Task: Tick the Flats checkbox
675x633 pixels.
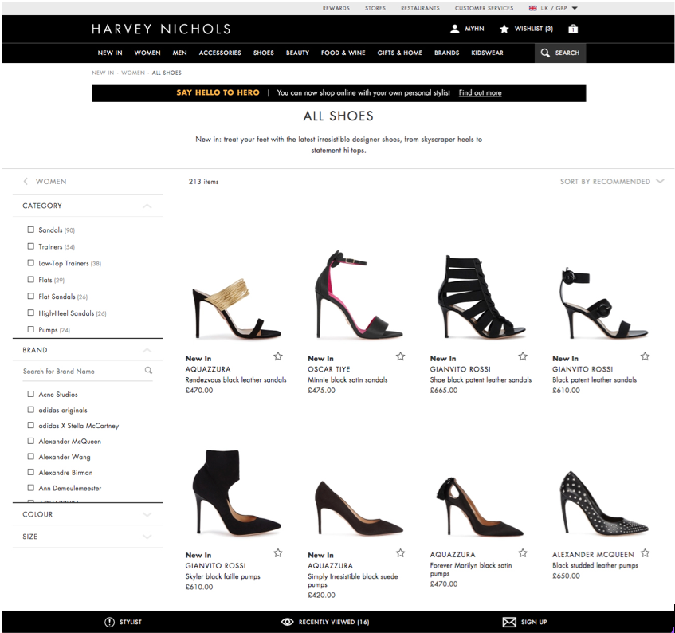Action: tap(30, 280)
